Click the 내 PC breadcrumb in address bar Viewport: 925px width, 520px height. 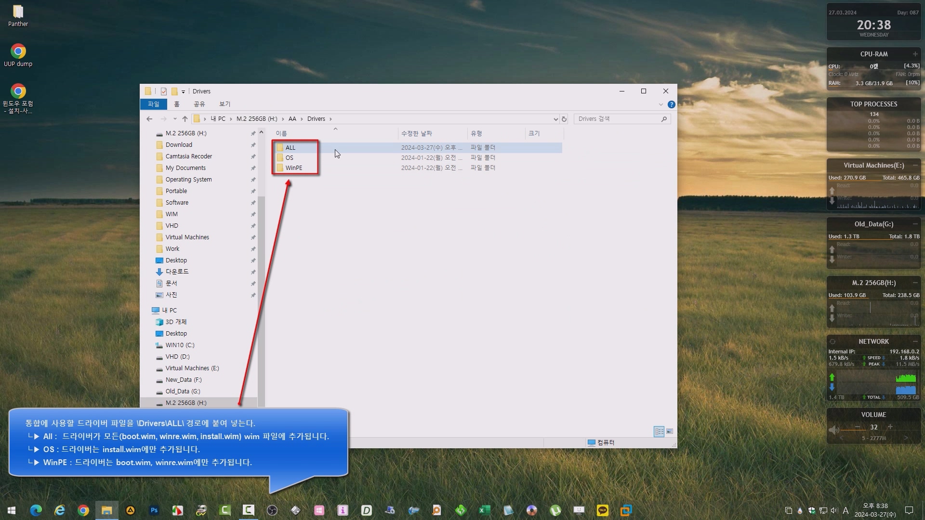pos(218,119)
